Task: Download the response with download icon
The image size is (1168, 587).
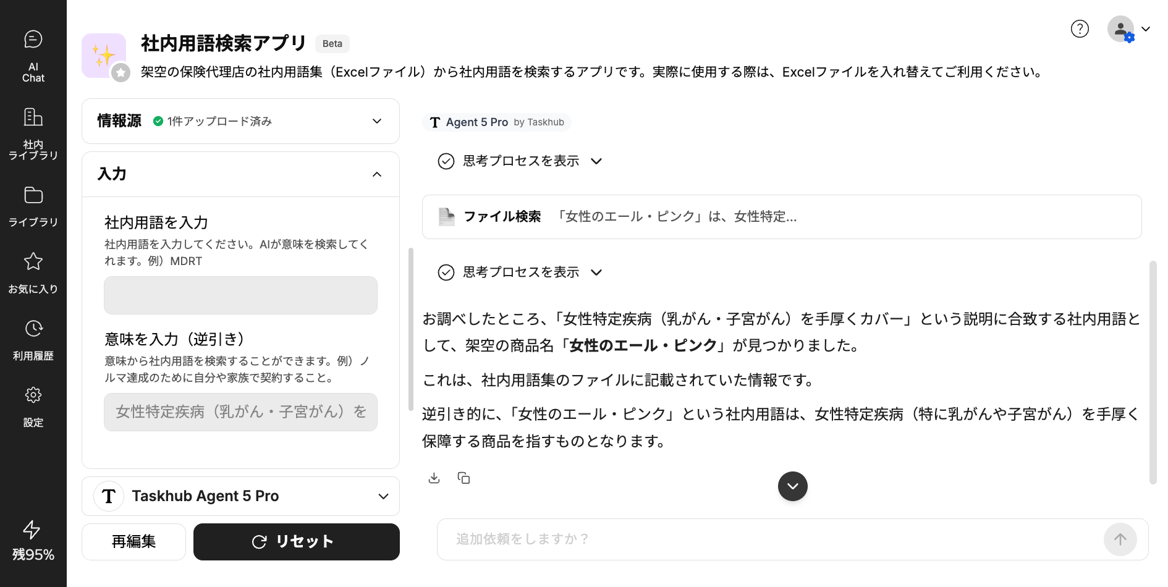Action: coord(434,478)
